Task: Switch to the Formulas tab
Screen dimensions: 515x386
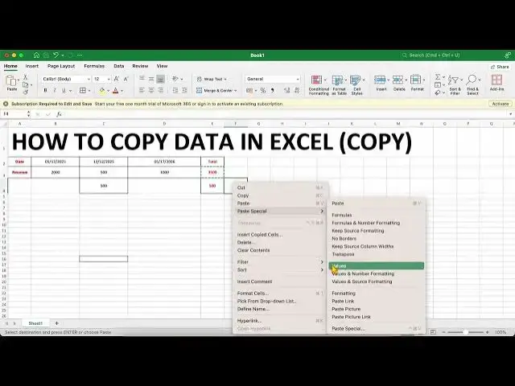Action: (94, 66)
